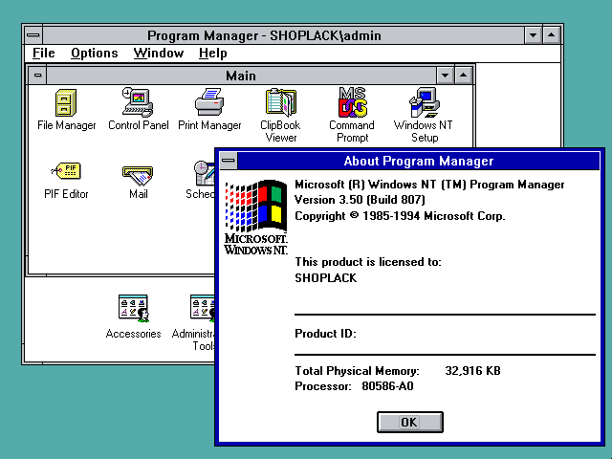The image size is (612, 459).
Task: Click the Windows NT logo in About dialog
Action: pos(256,217)
